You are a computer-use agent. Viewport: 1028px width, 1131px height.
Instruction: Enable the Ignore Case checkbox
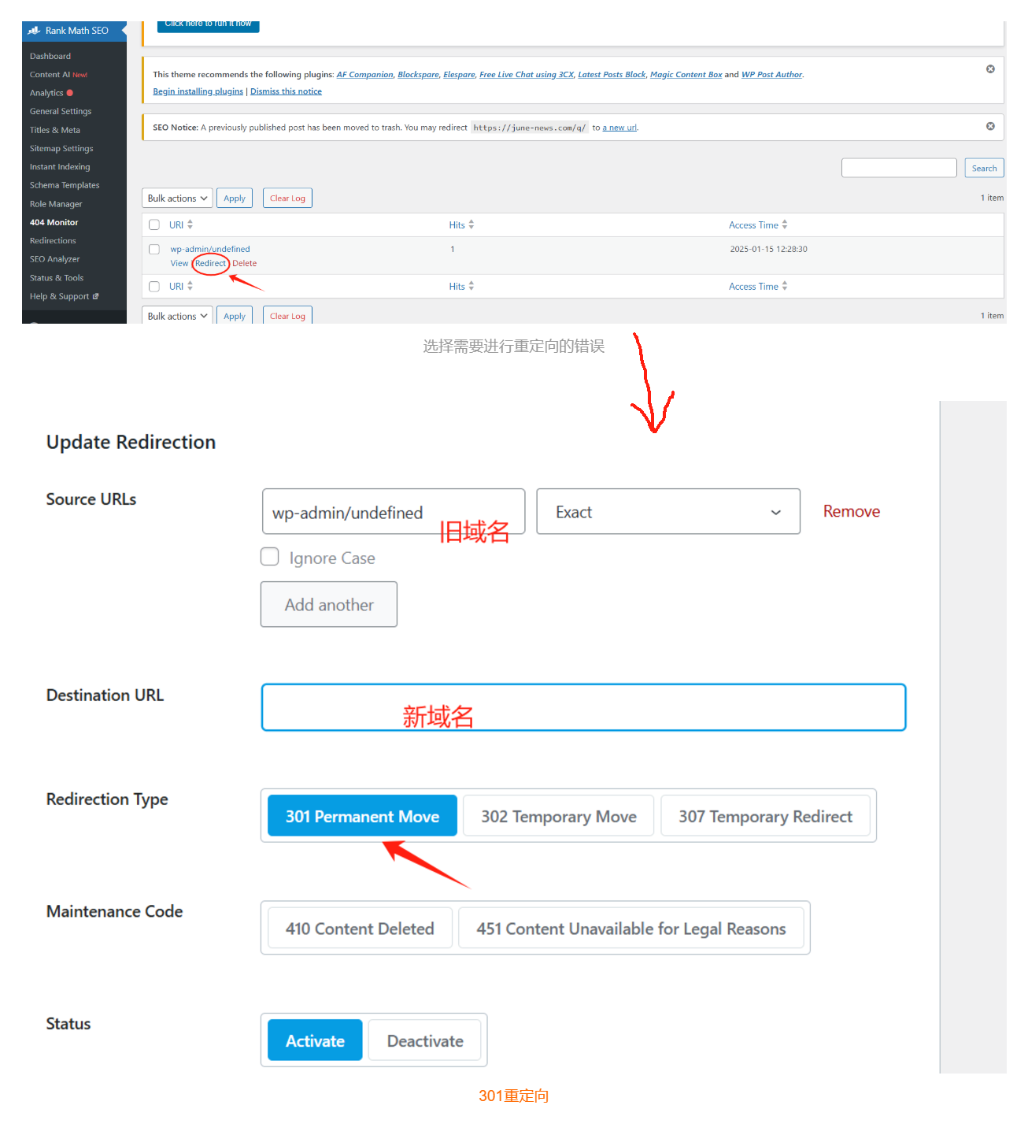pyautogui.click(x=269, y=557)
